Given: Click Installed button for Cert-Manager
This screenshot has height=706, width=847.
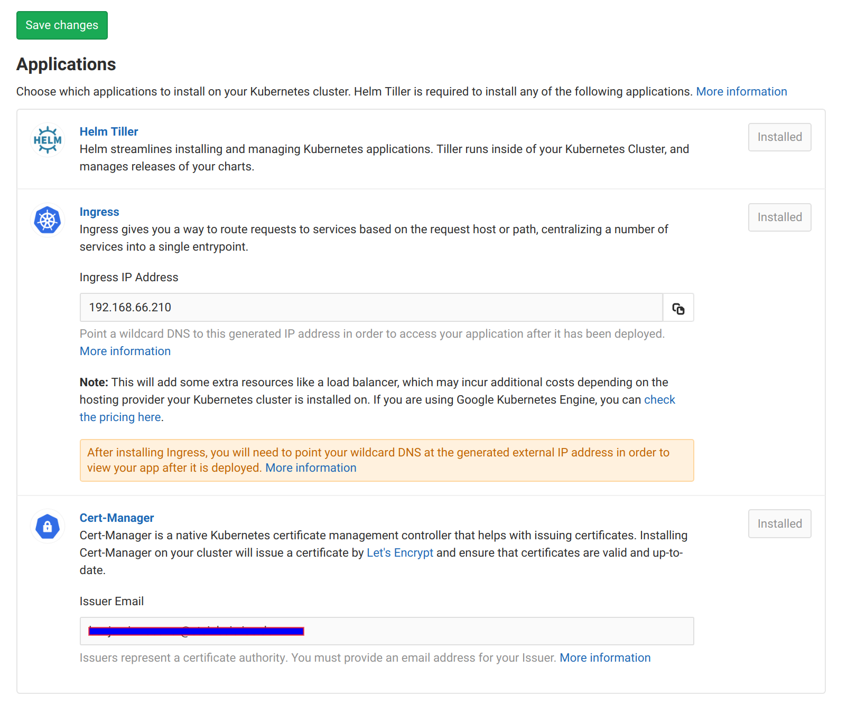Looking at the screenshot, I should [779, 524].
